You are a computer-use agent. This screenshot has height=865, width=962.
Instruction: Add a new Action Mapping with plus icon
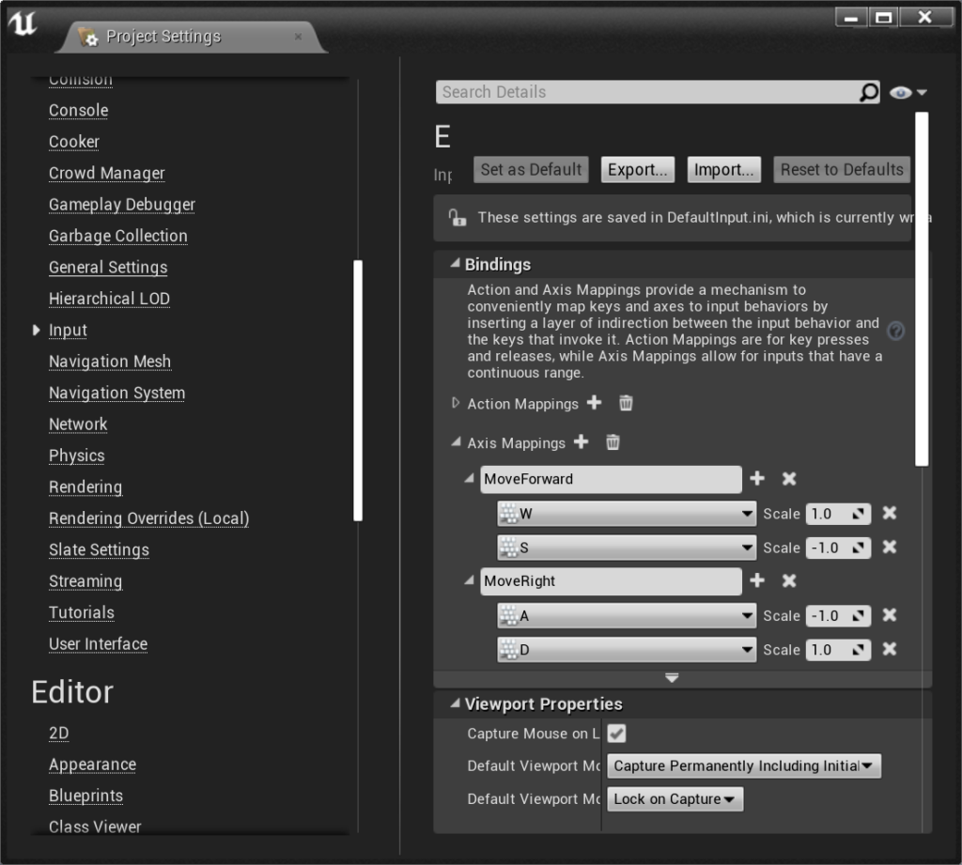click(594, 403)
